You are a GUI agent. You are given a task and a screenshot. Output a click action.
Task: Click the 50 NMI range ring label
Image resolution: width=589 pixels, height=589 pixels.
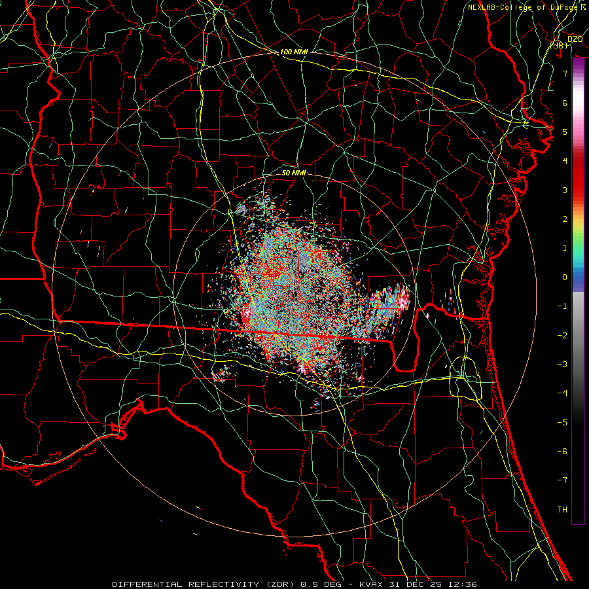click(294, 173)
